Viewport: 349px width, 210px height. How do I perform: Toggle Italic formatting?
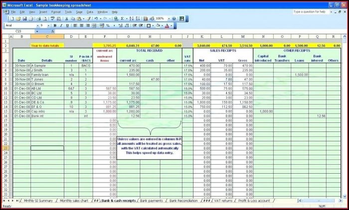(61, 26)
